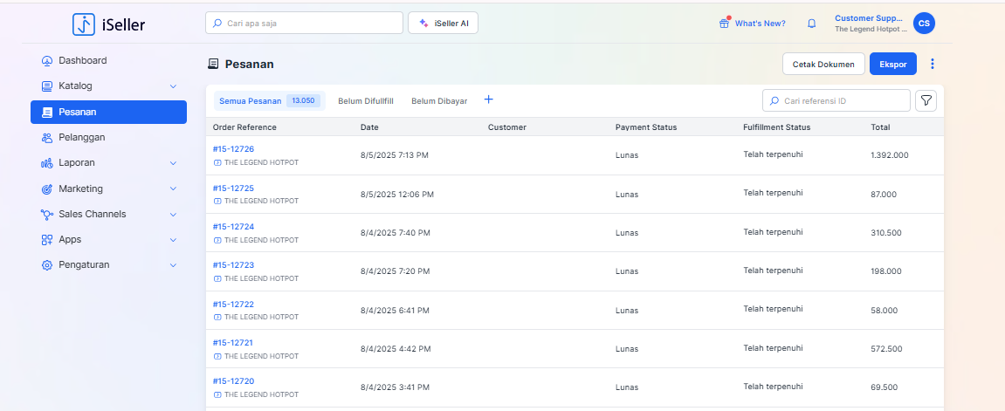Open Dashboard from the sidebar
The width and height of the screenshot is (1005, 411).
[82, 60]
